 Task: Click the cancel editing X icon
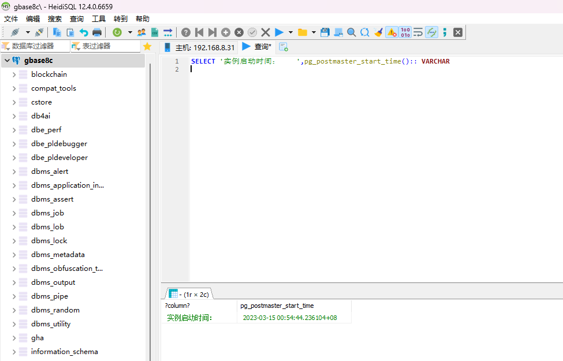coord(266,32)
